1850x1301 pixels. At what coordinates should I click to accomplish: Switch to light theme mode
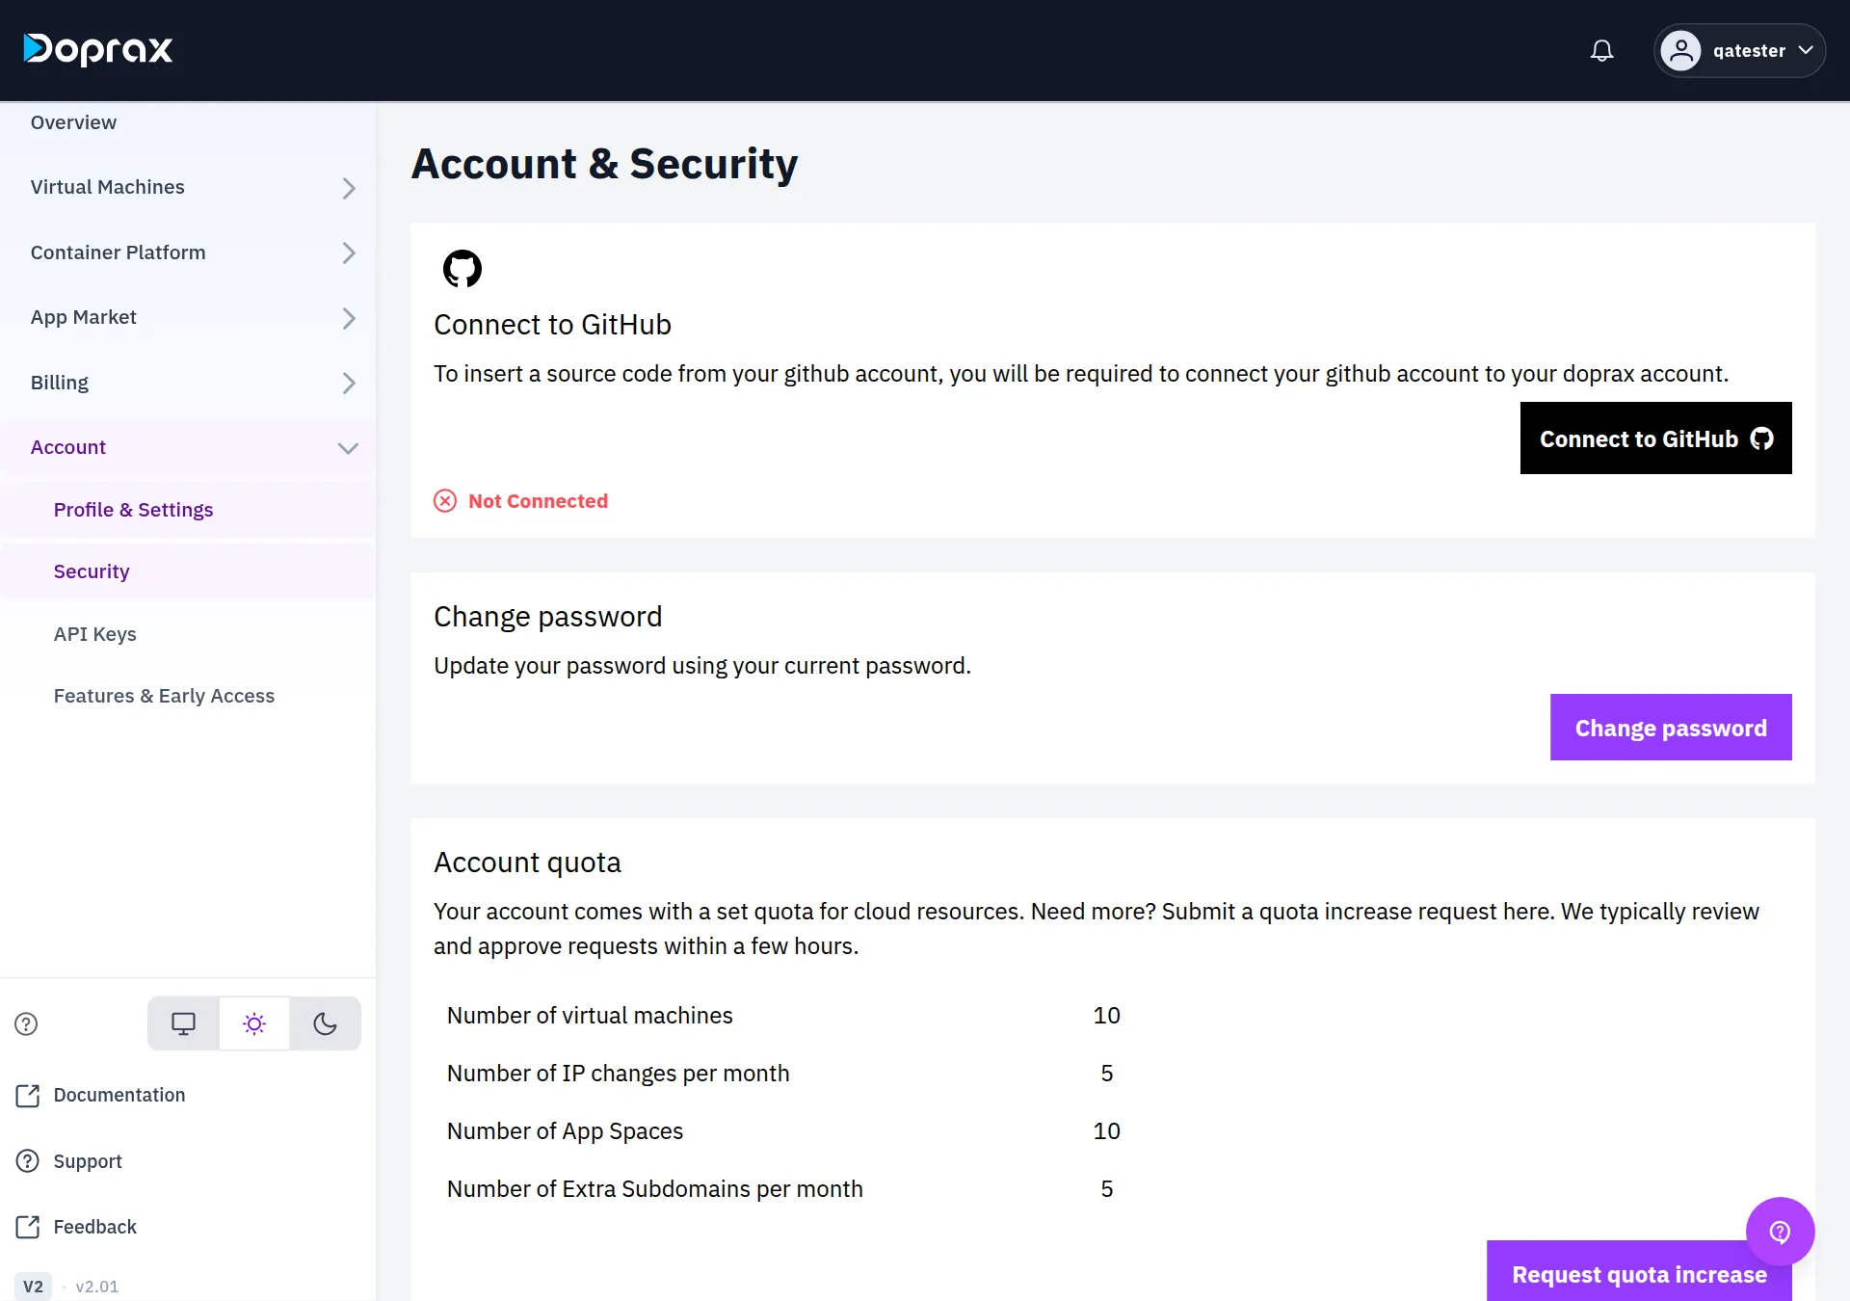[x=254, y=1023]
